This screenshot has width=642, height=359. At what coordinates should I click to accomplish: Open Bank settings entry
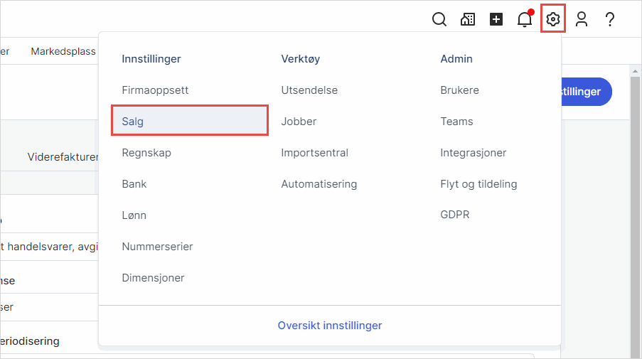pos(134,184)
